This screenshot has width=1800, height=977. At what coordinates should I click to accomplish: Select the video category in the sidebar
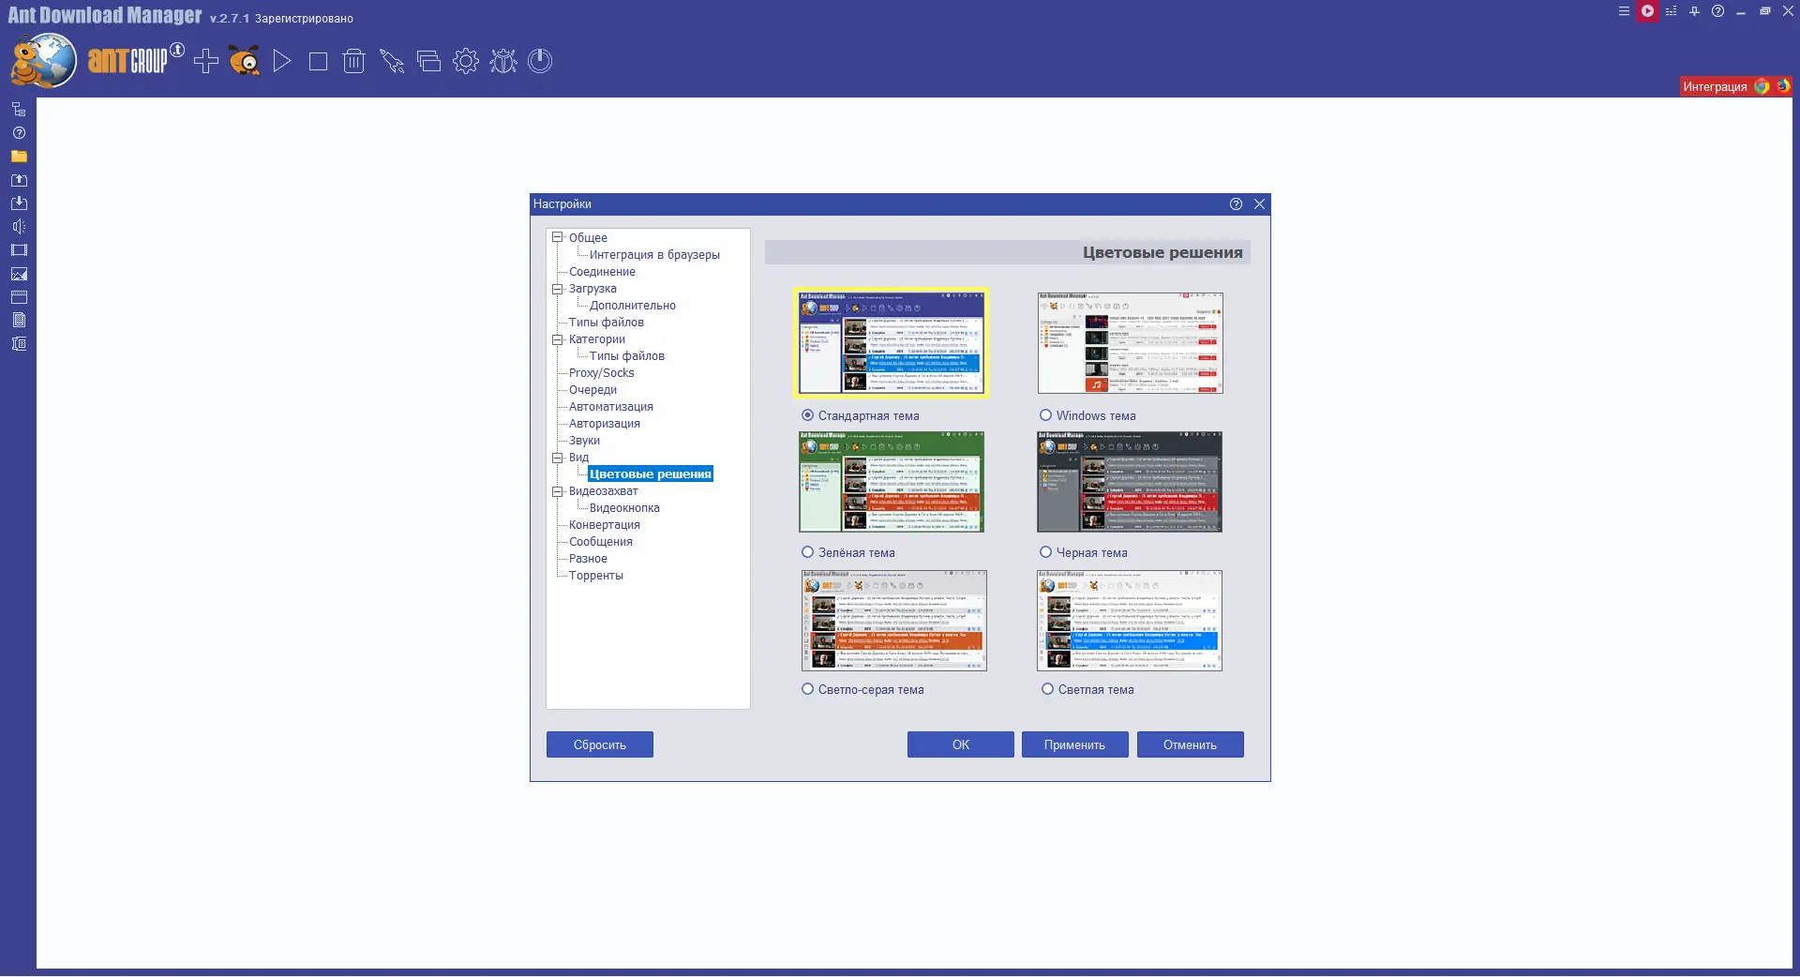click(19, 249)
